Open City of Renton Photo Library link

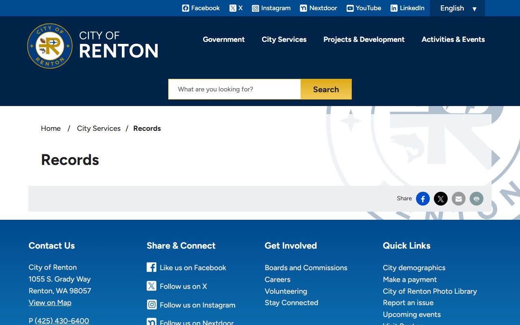click(430, 291)
